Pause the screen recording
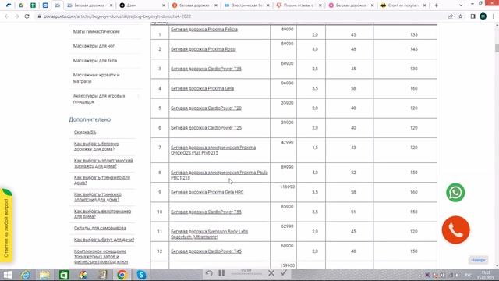499x281 pixels. 221,273
